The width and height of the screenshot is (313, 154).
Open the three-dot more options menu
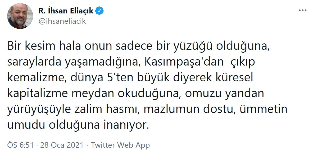302,10
